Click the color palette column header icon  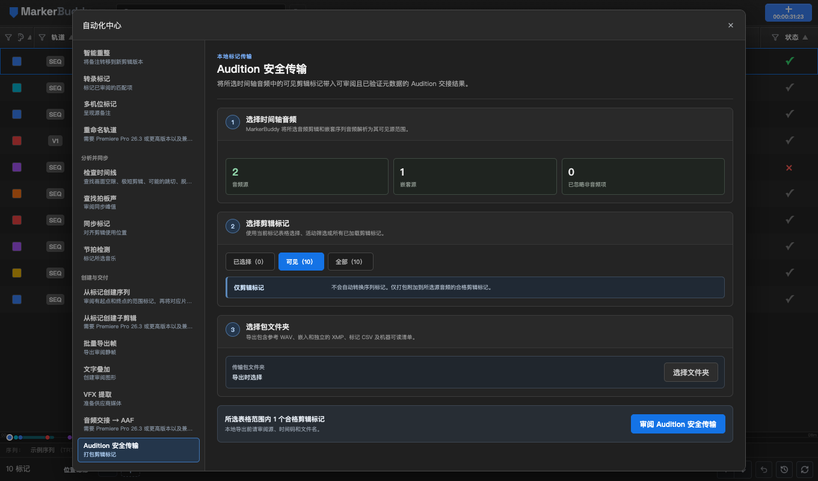pos(20,37)
